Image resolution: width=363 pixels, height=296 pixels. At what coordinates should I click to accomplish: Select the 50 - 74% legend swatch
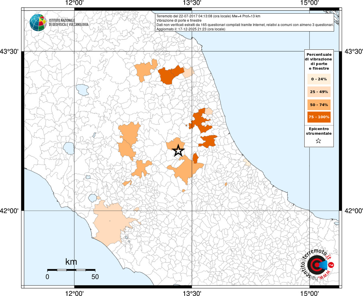[319, 105]
